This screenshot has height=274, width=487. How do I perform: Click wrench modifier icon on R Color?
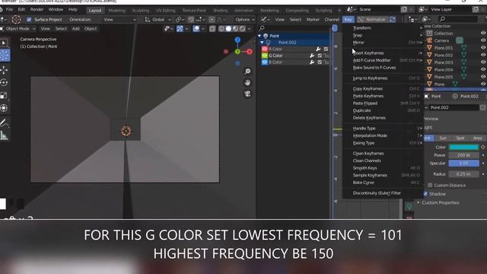coord(318,49)
